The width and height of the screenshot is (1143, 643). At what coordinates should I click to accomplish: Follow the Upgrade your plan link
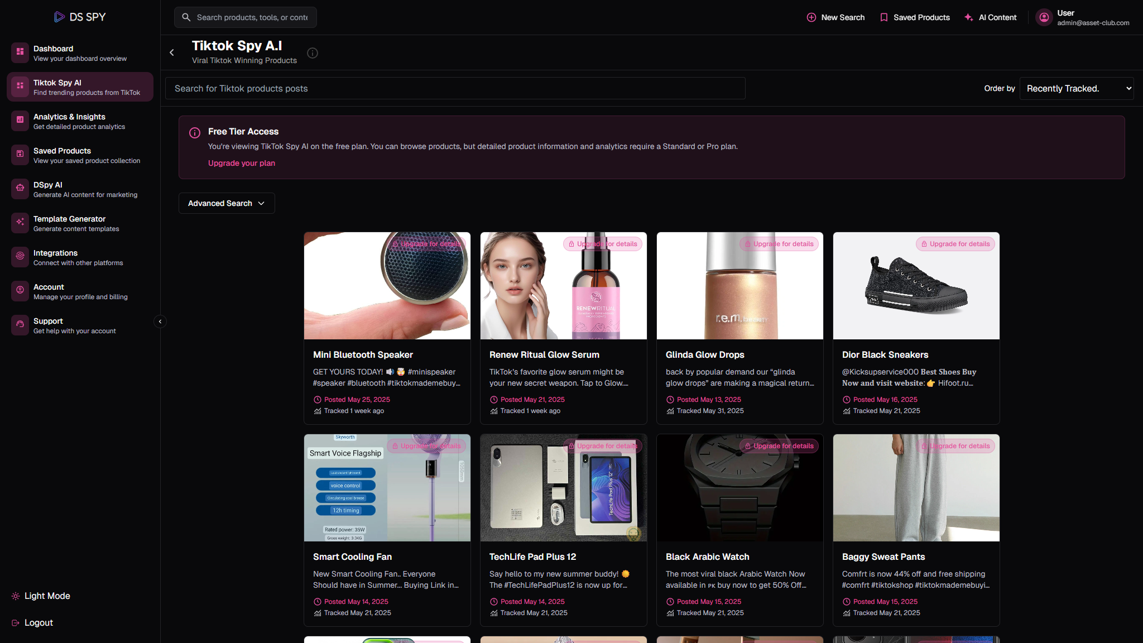[242, 163]
